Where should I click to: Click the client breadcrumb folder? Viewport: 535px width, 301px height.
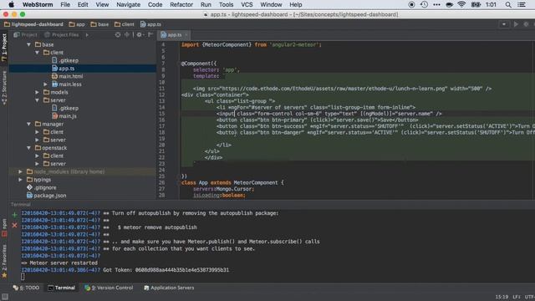tap(125, 24)
